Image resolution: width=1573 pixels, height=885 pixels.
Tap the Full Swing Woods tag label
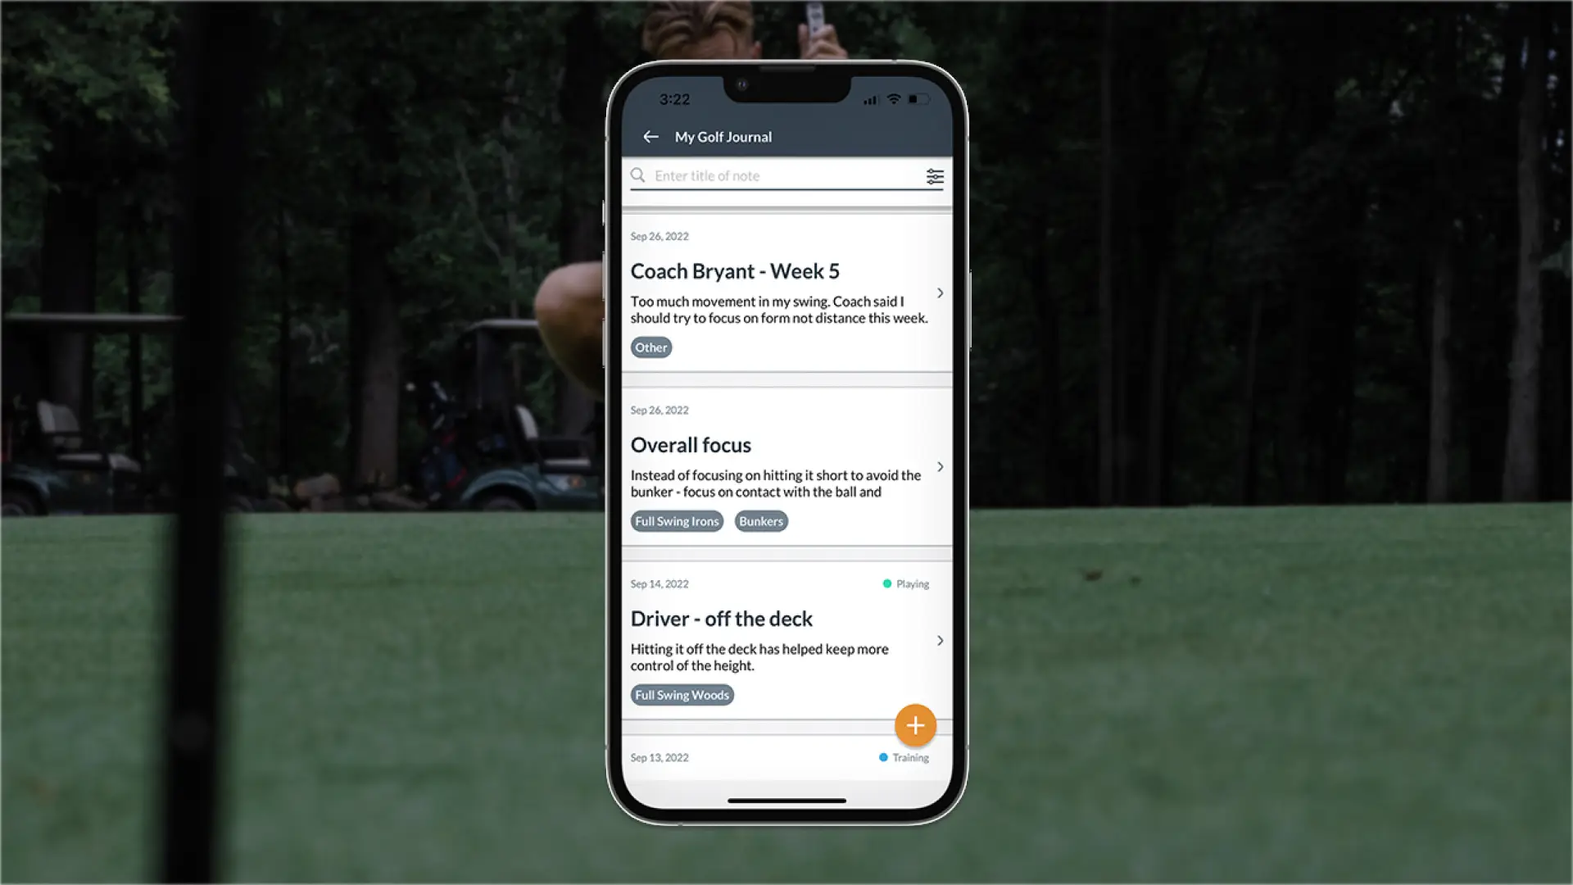click(x=682, y=695)
